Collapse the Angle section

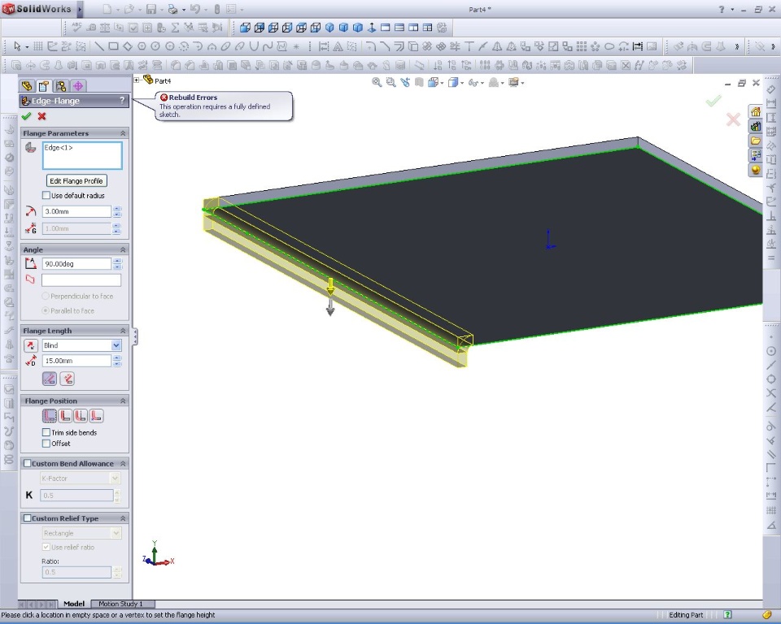coord(123,249)
